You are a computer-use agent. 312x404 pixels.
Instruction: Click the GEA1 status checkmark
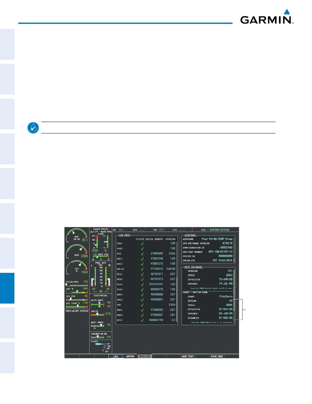pyautogui.click(x=142, y=274)
